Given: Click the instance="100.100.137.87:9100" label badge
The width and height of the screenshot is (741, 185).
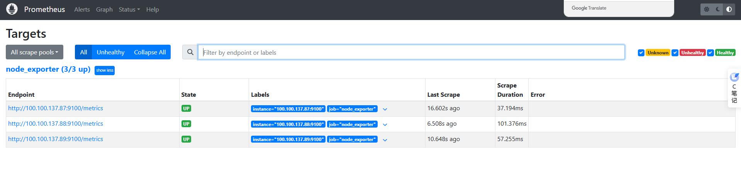Looking at the screenshot, I should point(288,109).
